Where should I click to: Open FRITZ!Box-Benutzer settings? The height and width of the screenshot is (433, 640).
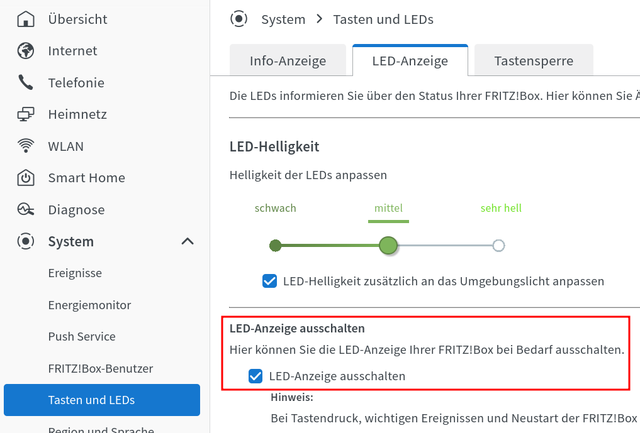[101, 368]
